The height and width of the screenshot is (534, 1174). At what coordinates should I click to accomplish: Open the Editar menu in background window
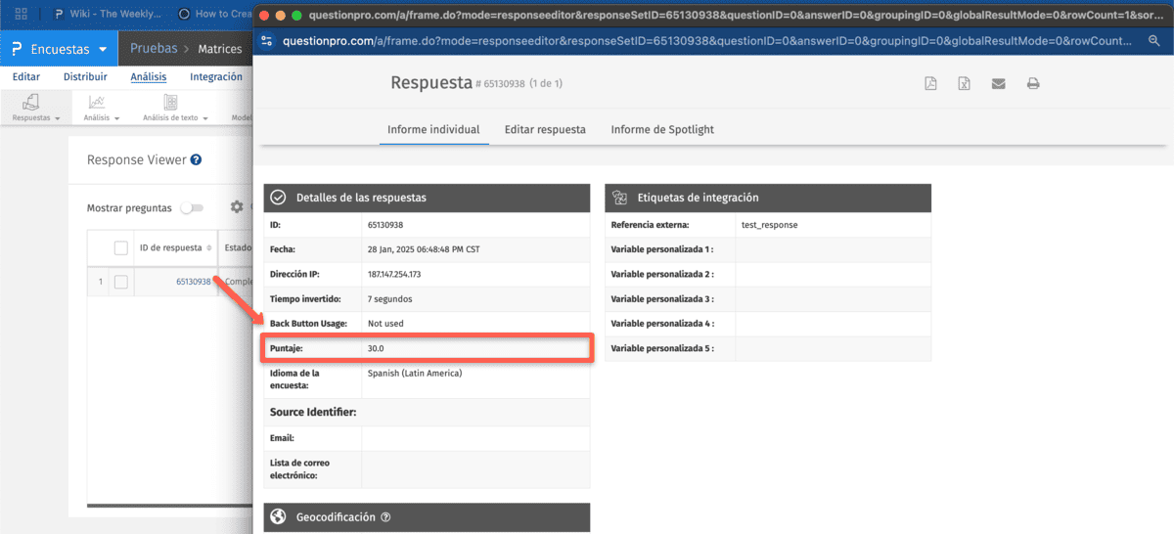(x=26, y=77)
